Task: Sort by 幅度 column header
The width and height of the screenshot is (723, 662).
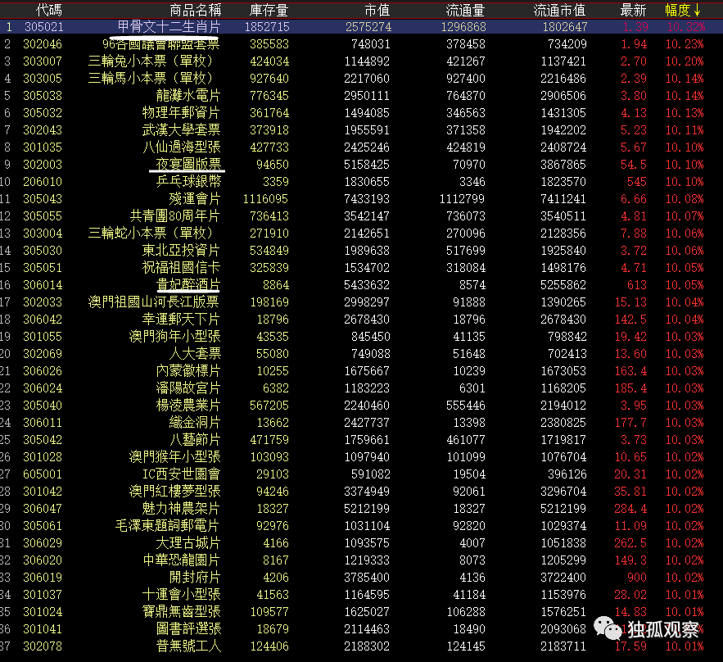Action: pyautogui.click(x=683, y=10)
